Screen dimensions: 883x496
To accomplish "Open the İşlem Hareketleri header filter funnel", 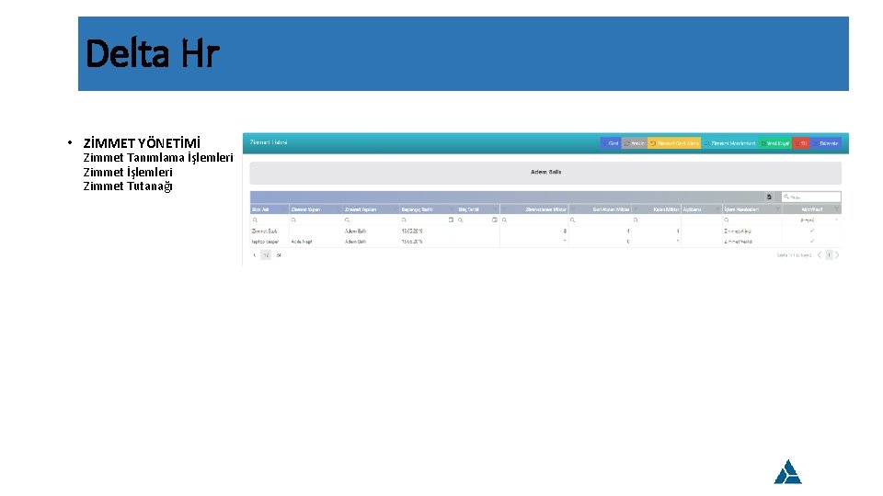I will [x=778, y=209].
